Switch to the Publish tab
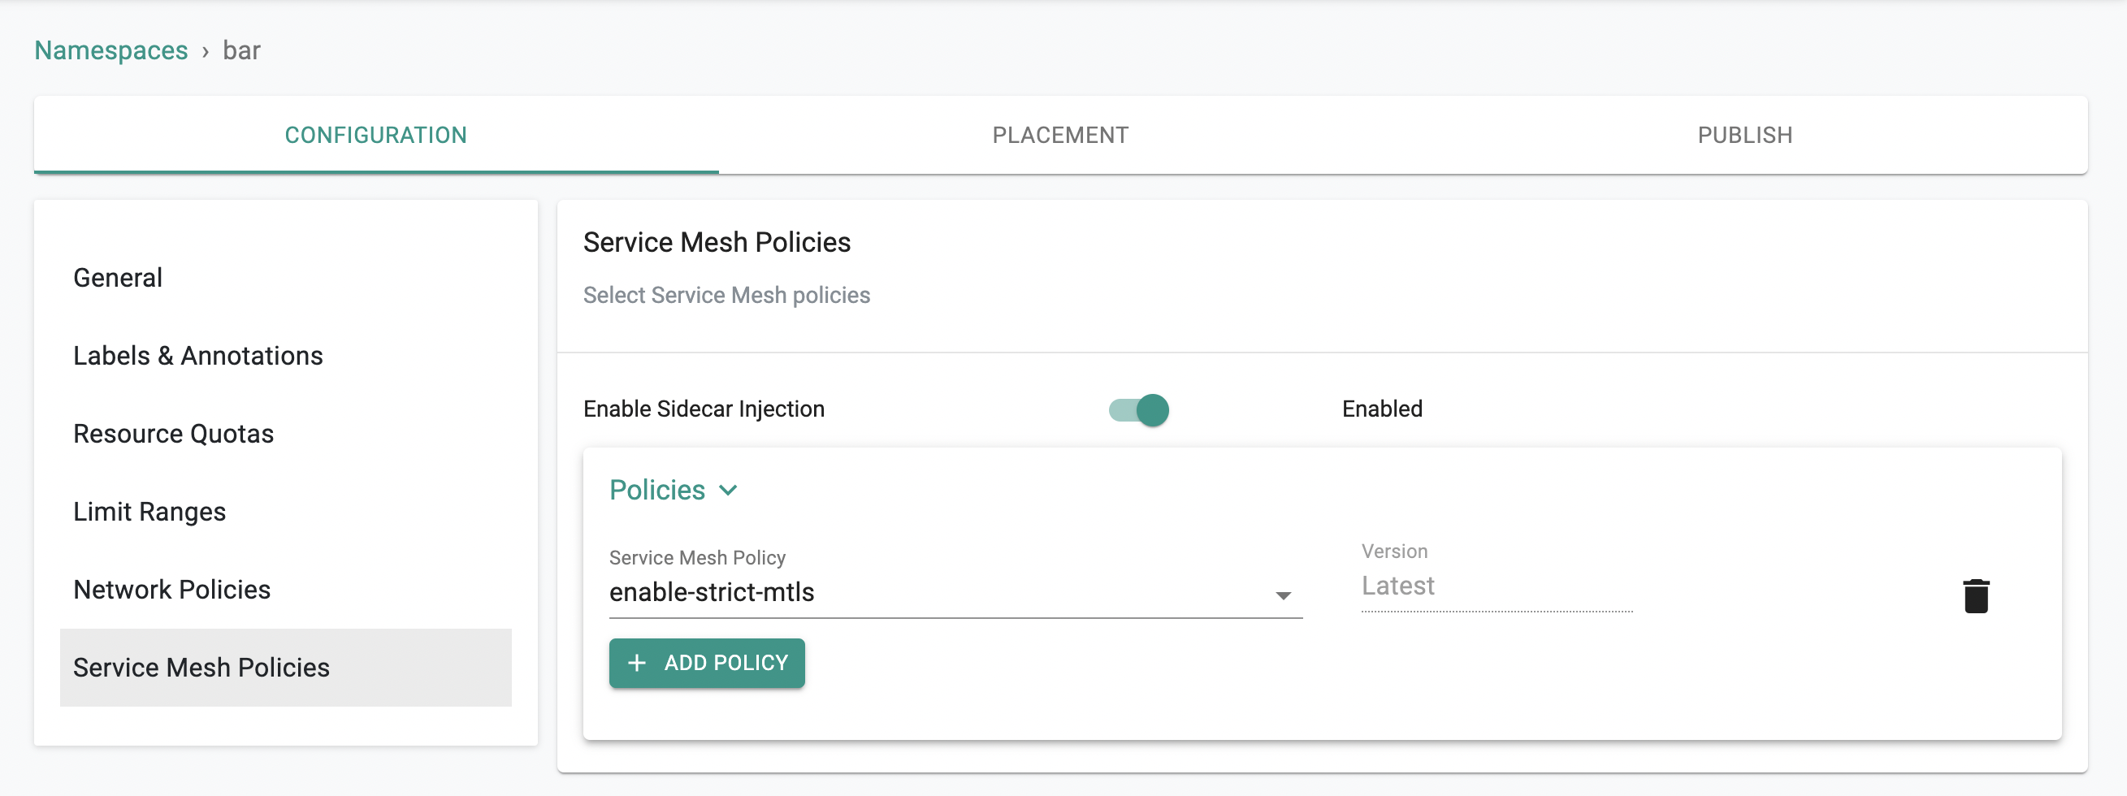The height and width of the screenshot is (796, 2127). coord(1744,135)
